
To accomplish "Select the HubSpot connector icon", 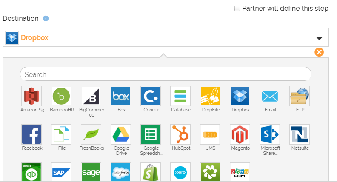I will pos(180,134).
